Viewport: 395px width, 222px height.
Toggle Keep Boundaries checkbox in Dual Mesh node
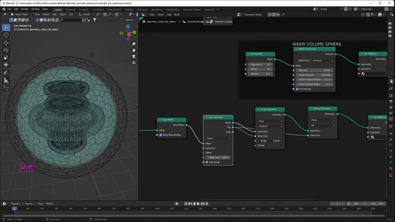click(x=160, y=135)
